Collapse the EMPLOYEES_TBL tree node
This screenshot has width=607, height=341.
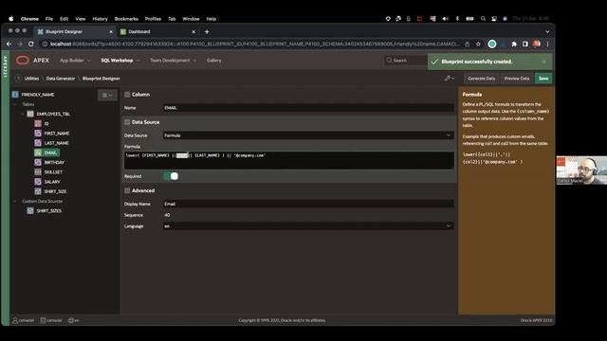click(x=23, y=114)
